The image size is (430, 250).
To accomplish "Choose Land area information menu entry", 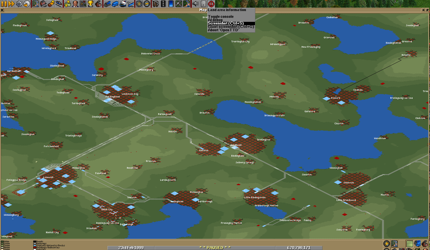I will (x=231, y=10).
